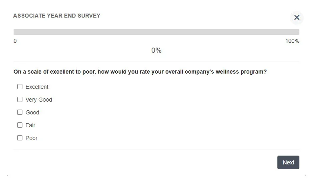Click the 100% label at progress bar end

click(x=292, y=41)
